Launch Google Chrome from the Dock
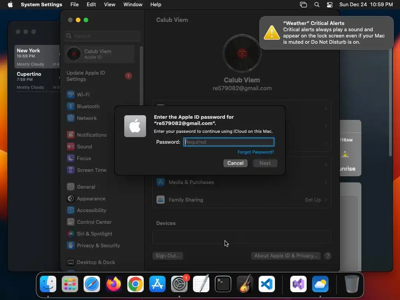The width and height of the screenshot is (400, 300). click(x=136, y=284)
